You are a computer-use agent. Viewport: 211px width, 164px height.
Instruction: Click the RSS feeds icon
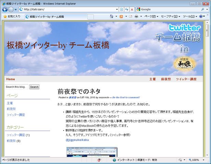click(x=121, y=16)
